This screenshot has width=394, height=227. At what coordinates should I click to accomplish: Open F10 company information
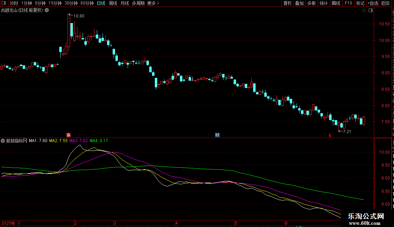pyautogui.click(x=348, y=3)
